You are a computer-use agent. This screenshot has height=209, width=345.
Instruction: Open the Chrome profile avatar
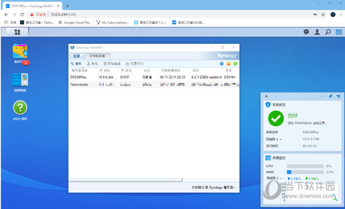(x=333, y=14)
